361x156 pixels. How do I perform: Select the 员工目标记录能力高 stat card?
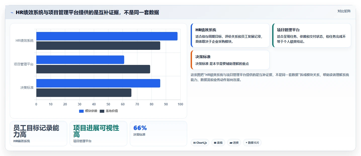pyautogui.click(x=38, y=134)
